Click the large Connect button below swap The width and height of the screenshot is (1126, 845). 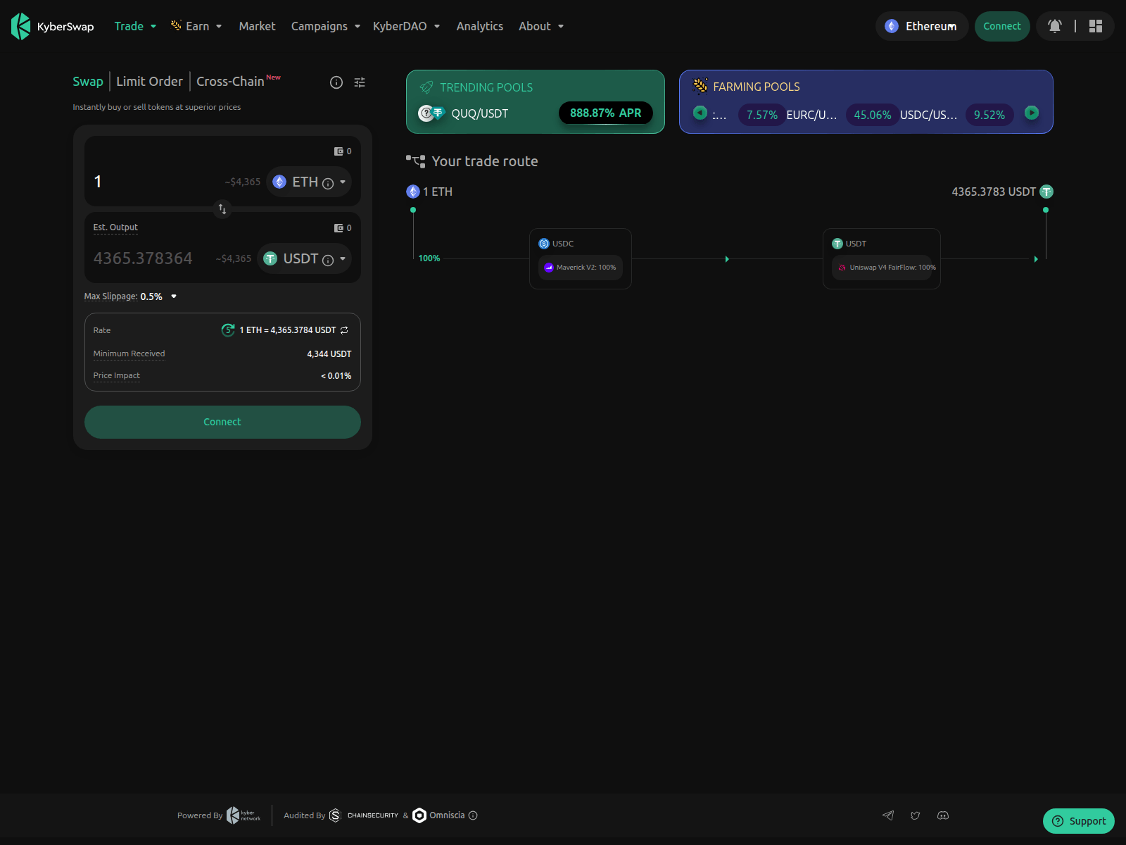point(222,422)
